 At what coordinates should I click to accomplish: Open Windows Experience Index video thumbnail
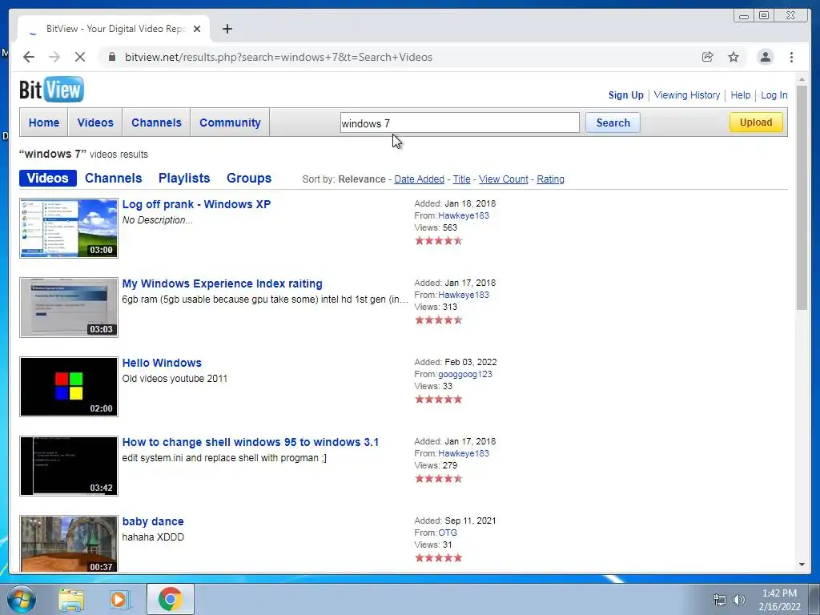pyautogui.click(x=69, y=307)
